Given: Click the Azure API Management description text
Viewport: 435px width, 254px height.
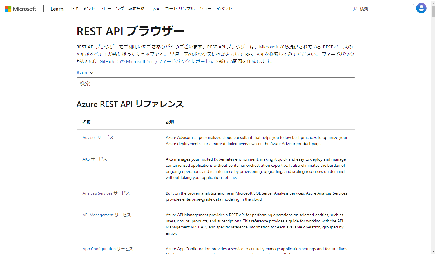Looking at the screenshot, I should click(x=255, y=224).
